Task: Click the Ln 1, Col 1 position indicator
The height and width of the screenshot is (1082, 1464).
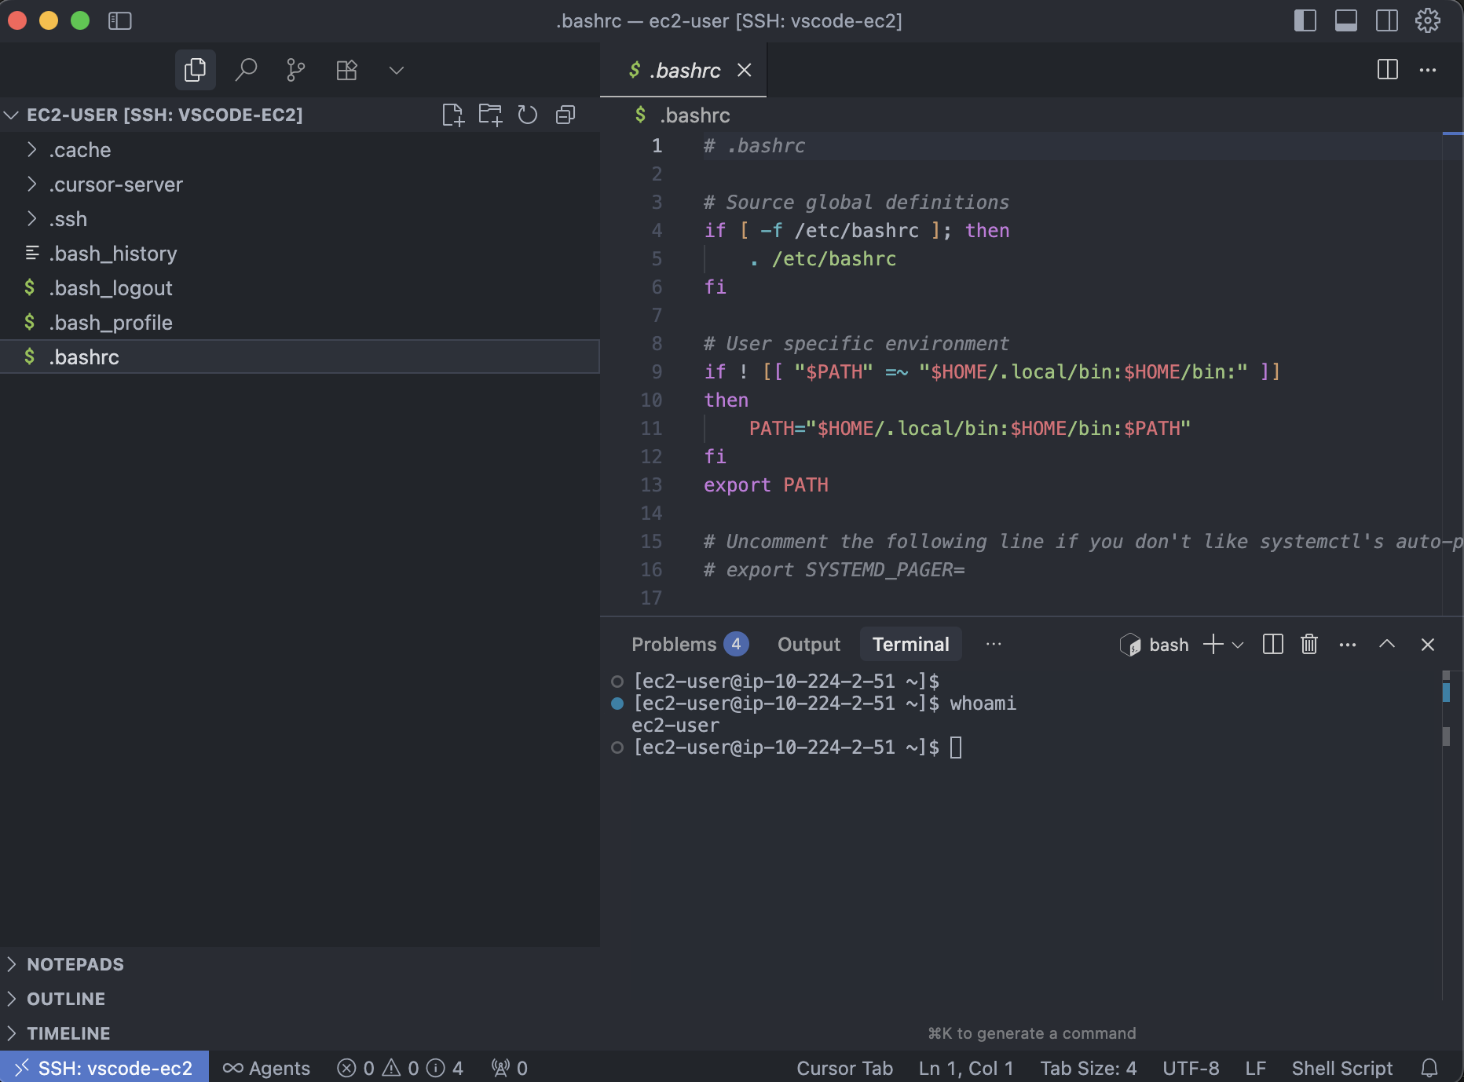Action: tap(966, 1068)
